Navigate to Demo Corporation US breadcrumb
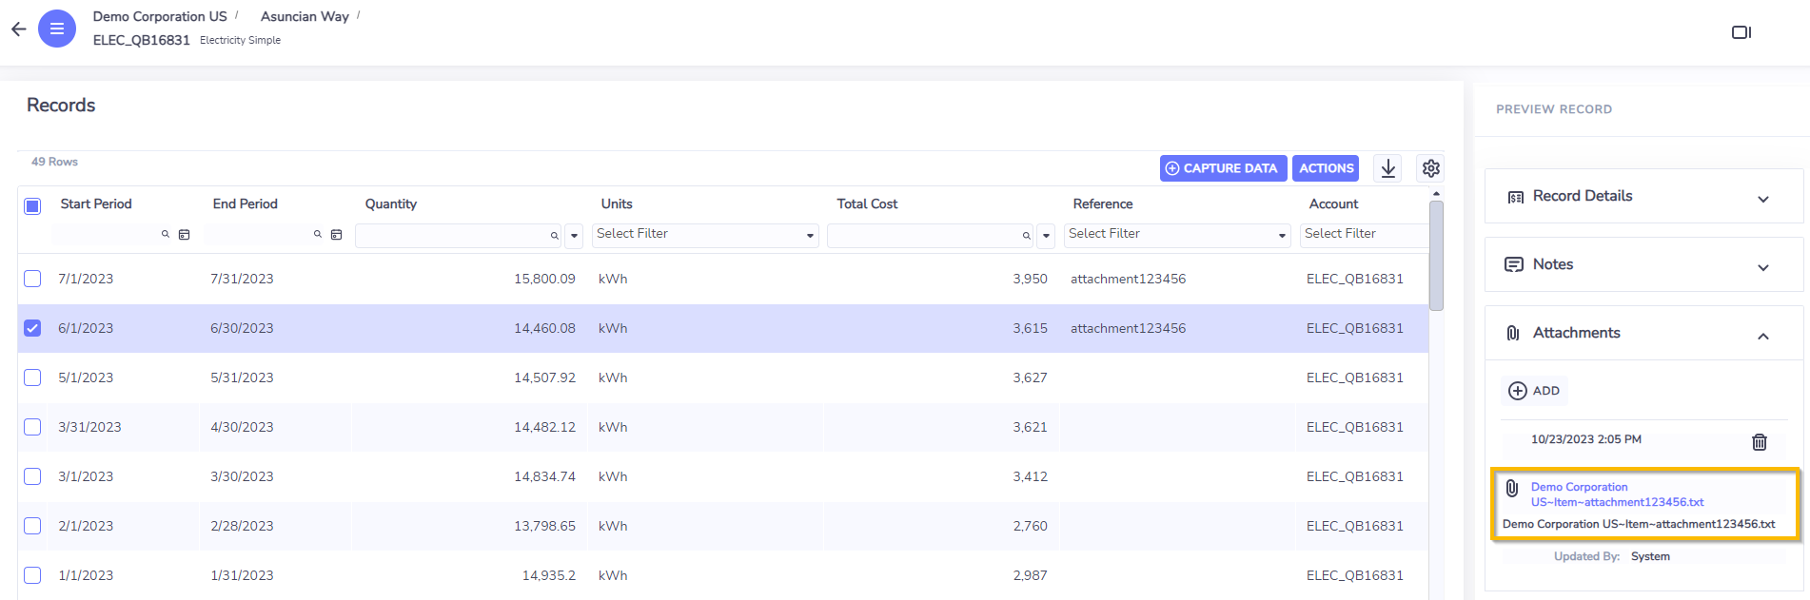This screenshot has width=1810, height=600. tap(160, 16)
